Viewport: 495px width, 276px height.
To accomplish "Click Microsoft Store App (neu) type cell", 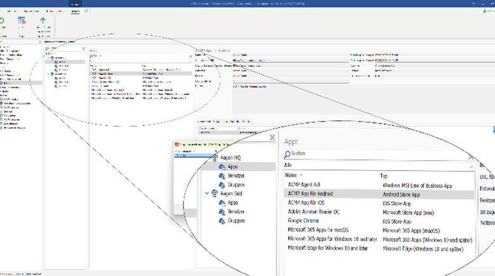I will (x=408, y=213).
